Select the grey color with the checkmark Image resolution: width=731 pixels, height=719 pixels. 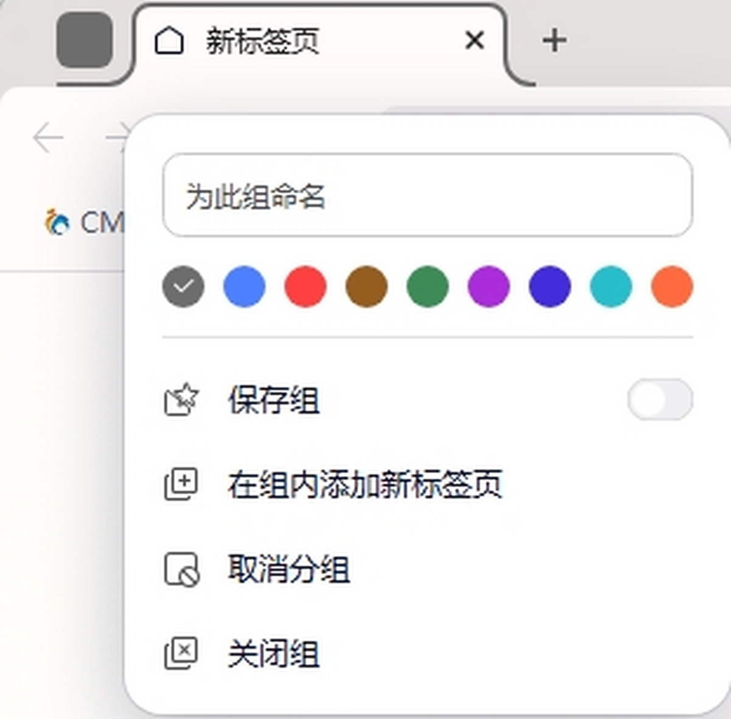point(183,287)
